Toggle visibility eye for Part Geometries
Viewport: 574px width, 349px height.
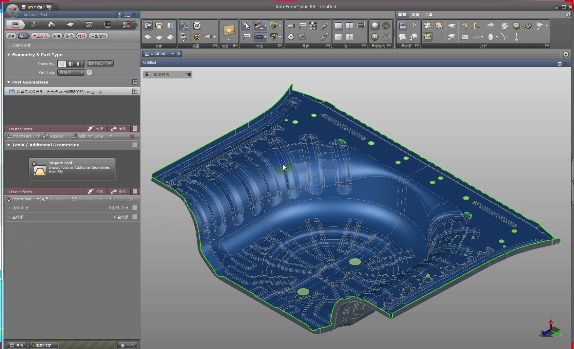pos(135,82)
